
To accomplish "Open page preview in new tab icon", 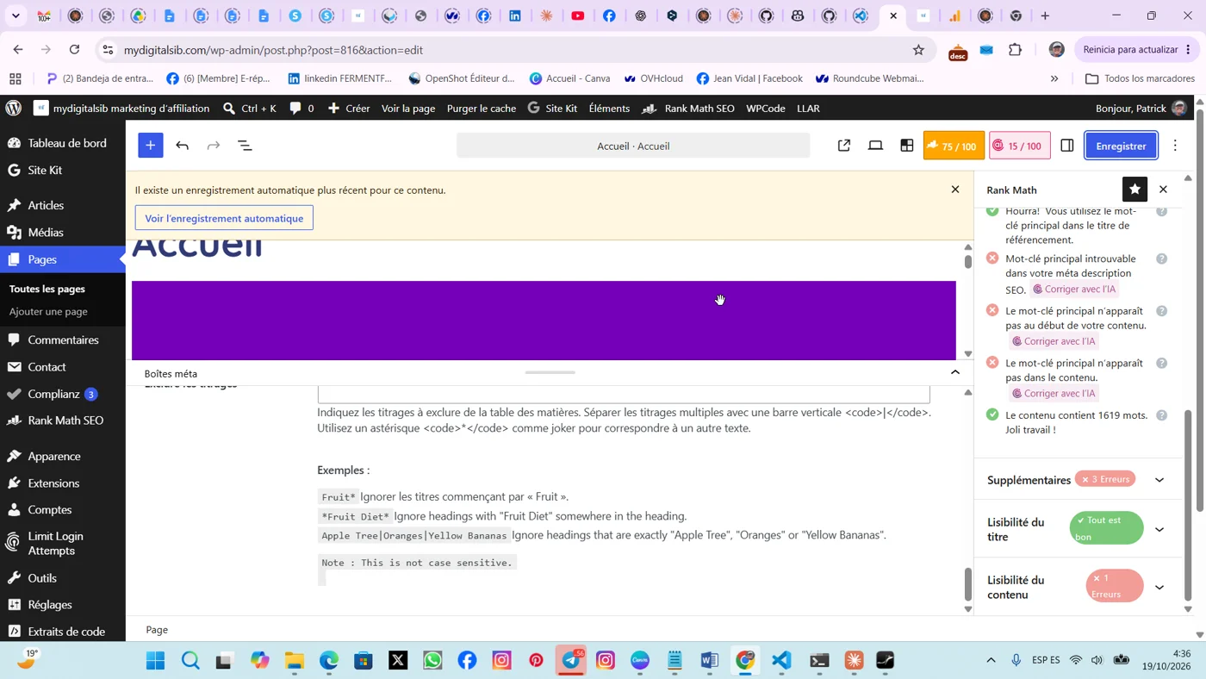I will (x=844, y=146).
